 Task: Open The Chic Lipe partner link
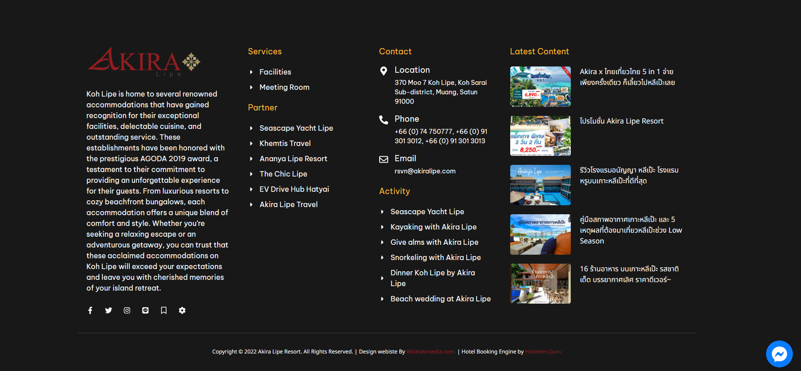[x=283, y=174]
